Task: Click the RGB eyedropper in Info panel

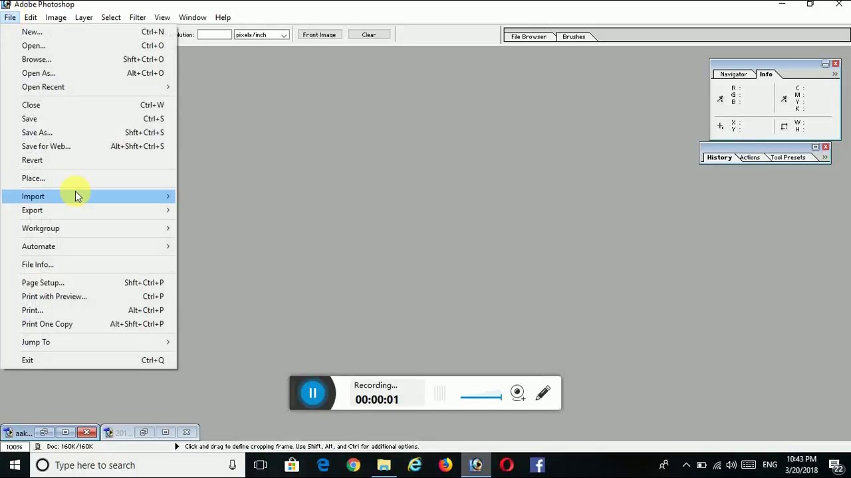Action: [x=720, y=99]
